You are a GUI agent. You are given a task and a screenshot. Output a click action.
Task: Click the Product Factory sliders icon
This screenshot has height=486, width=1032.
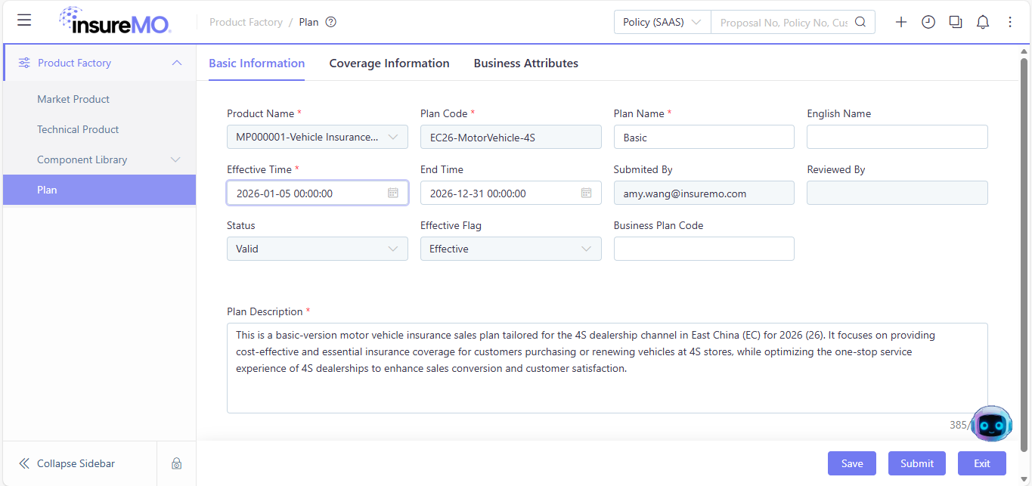coord(24,63)
